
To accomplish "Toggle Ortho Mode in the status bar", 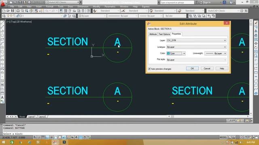I will [47, 137].
